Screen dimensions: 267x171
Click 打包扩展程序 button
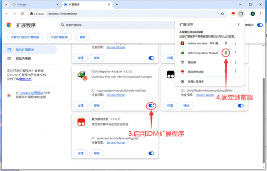point(59,37)
